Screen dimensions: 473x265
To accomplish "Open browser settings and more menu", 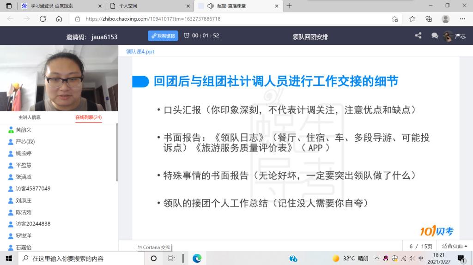I will (x=462, y=19).
